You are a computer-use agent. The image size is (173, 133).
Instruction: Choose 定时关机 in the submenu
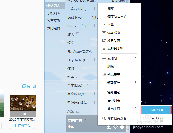(157, 118)
